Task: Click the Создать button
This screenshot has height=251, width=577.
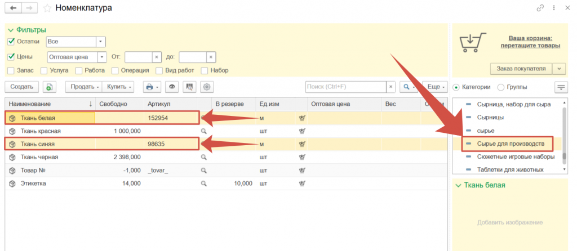Action: click(x=22, y=87)
